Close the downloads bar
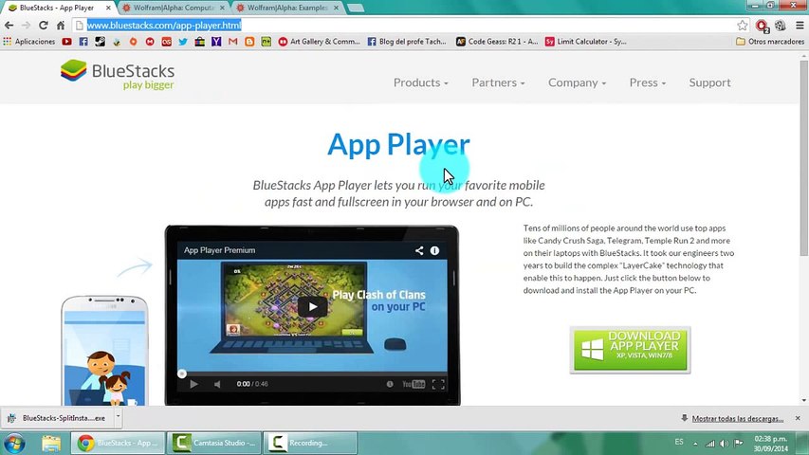The width and height of the screenshot is (809, 455). (798, 418)
